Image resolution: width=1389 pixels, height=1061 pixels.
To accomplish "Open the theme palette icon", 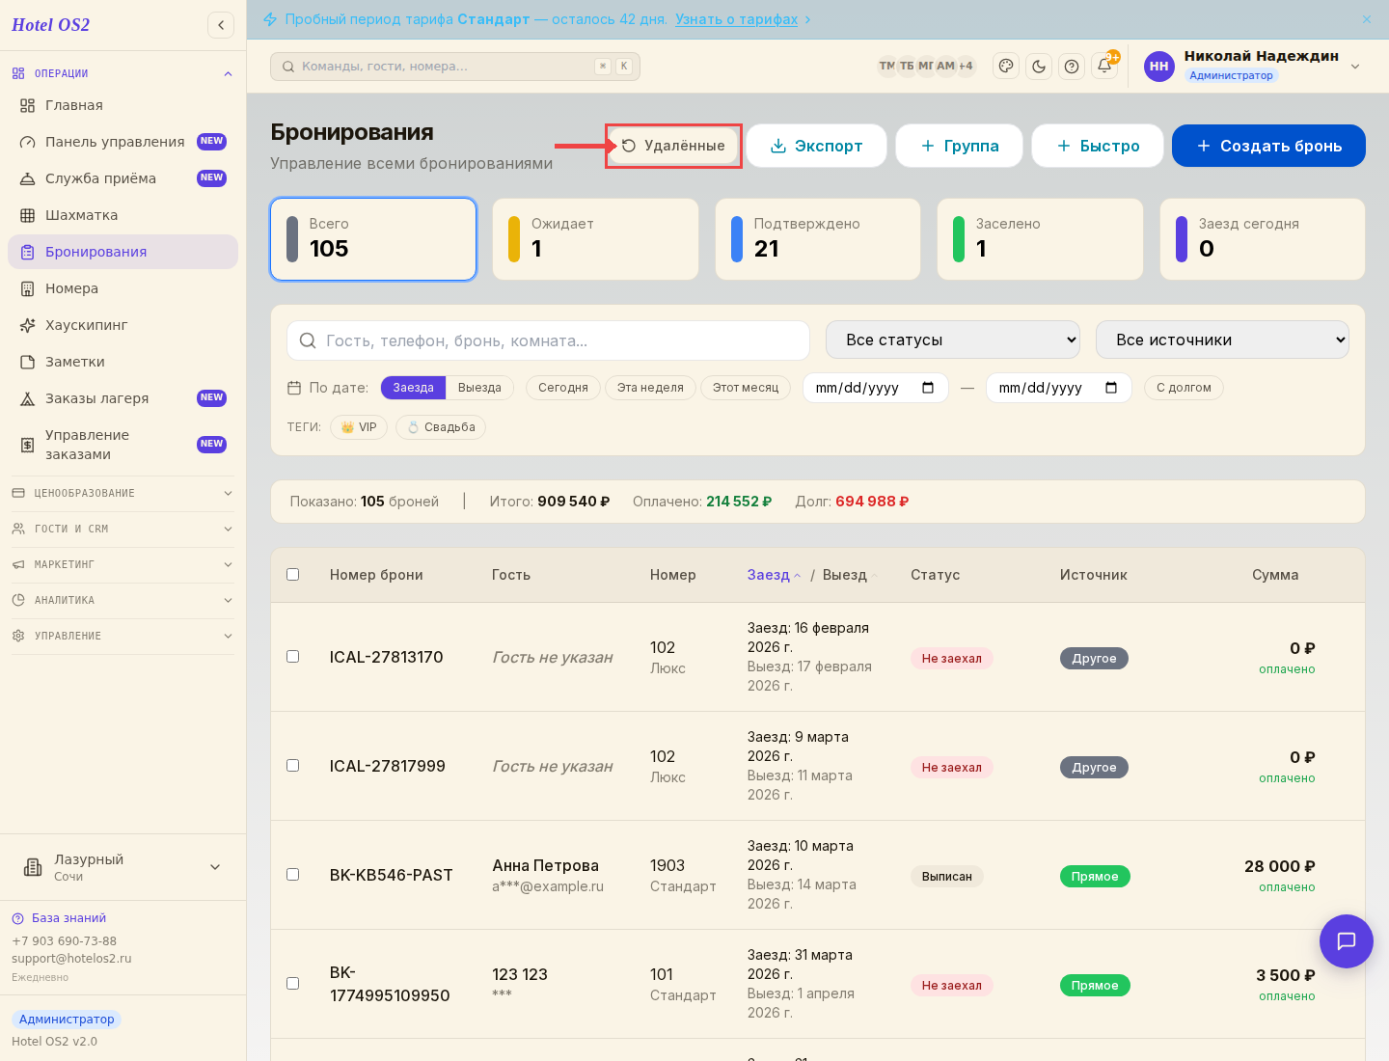I will coord(1006,67).
